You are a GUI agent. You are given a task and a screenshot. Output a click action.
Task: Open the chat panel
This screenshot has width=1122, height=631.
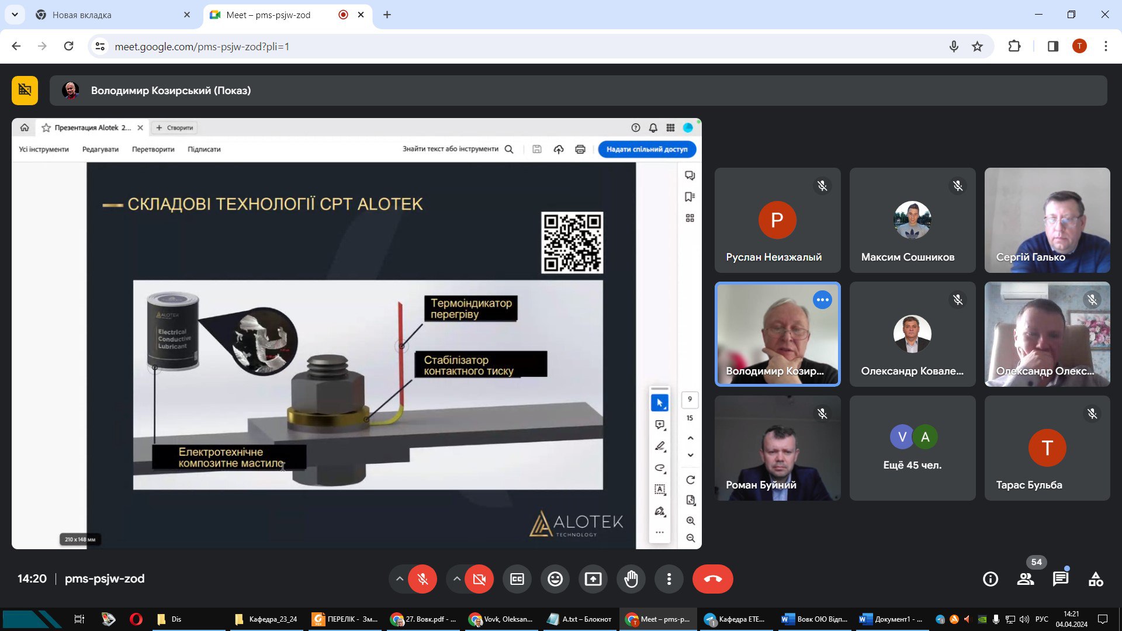[1060, 579]
